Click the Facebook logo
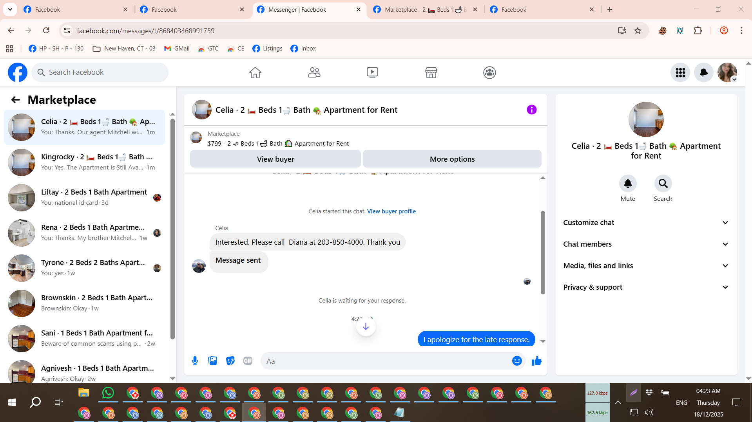752x422 pixels. [18, 72]
